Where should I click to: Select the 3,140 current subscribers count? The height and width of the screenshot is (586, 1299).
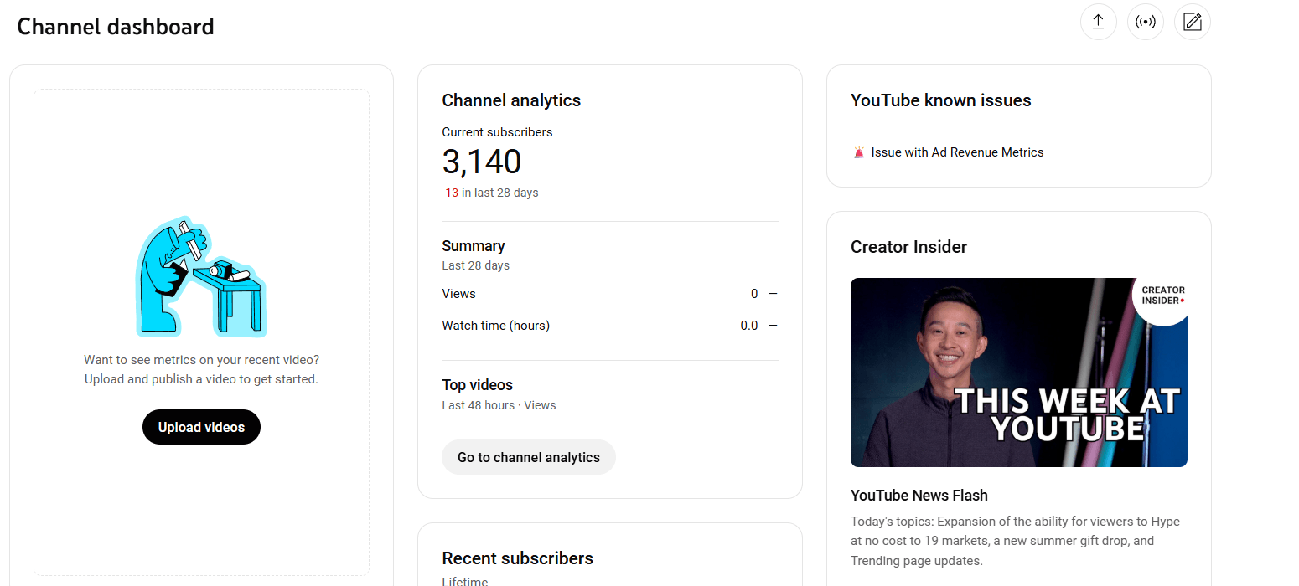click(x=482, y=162)
